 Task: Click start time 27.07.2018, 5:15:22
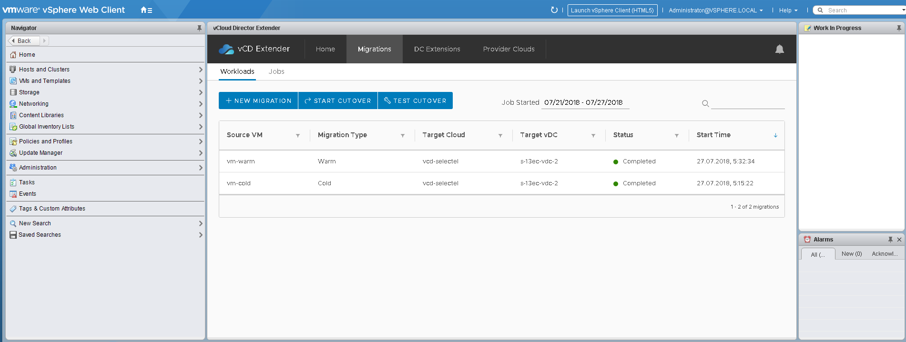click(x=725, y=183)
